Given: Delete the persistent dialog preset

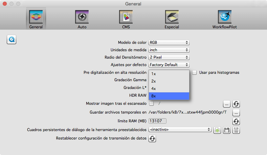Looking at the screenshot, I should [236, 130].
